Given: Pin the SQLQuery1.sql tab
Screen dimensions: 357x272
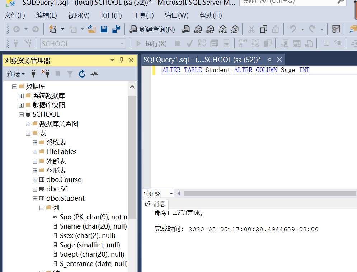Looking at the screenshot, I should (x=269, y=60).
